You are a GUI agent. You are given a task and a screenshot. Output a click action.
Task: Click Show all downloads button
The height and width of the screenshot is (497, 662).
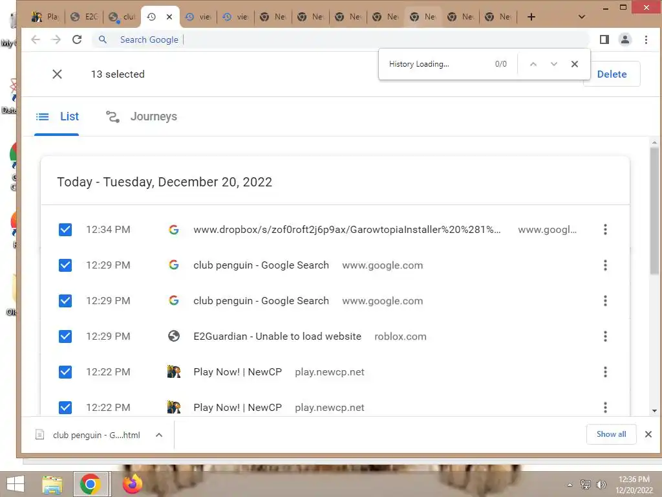point(611,434)
